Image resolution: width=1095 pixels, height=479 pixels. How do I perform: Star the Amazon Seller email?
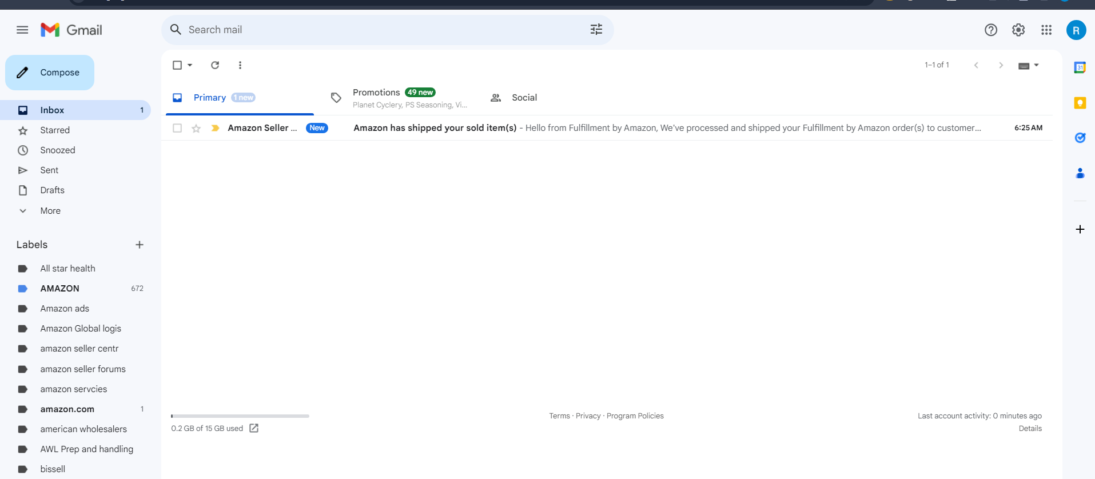pos(196,128)
